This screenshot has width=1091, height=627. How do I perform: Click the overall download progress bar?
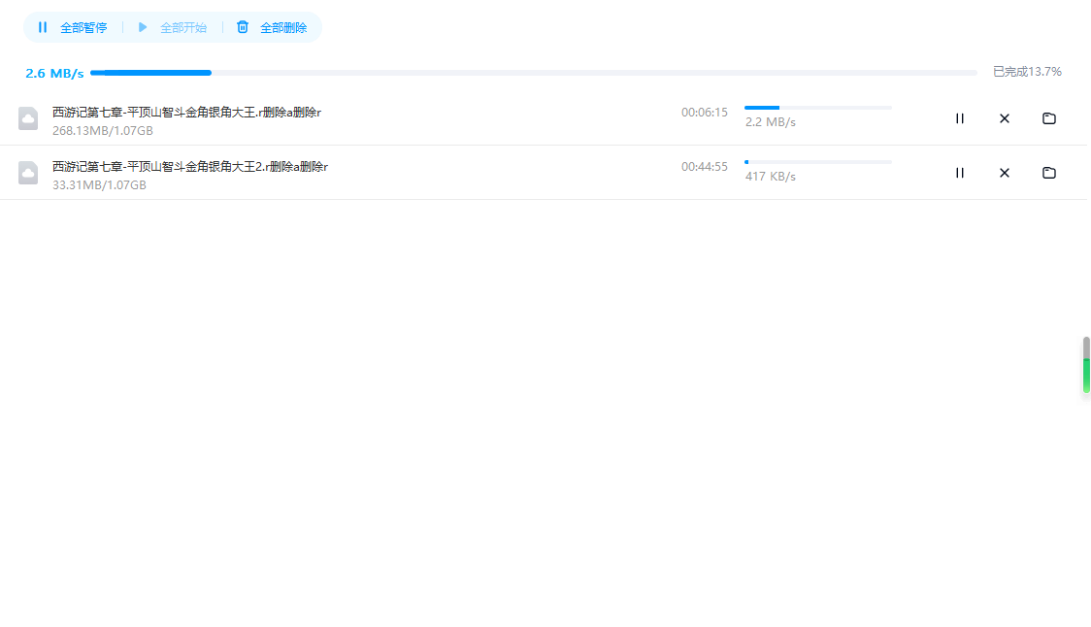click(x=534, y=73)
